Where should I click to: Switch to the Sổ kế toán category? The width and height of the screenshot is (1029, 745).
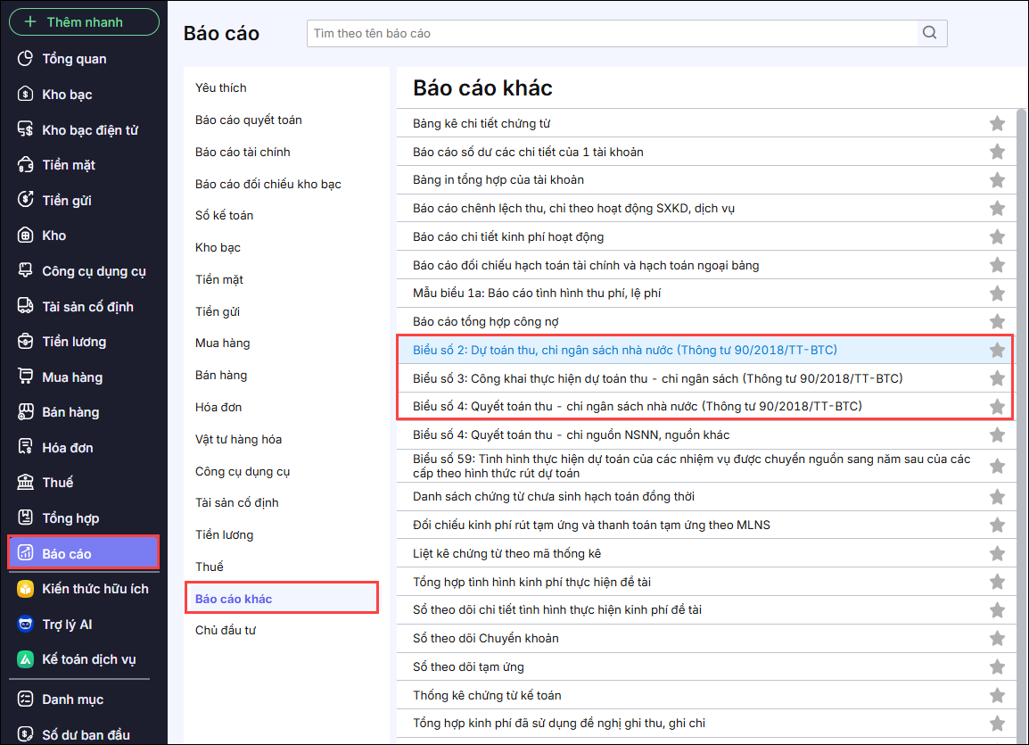click(x=224, y=216)
